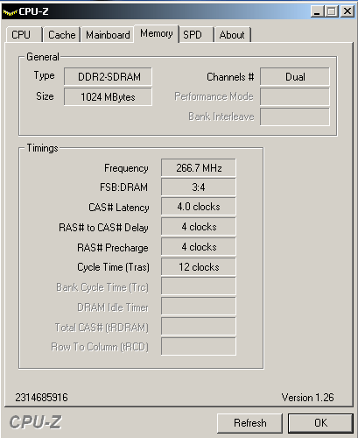
Task: Minimize the CPU-Z window
Action: [317, 11]
